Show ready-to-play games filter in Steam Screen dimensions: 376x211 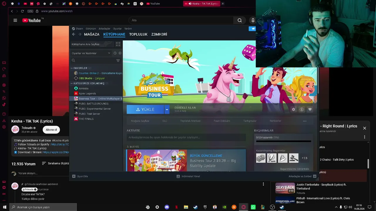(x=120, y=53)
